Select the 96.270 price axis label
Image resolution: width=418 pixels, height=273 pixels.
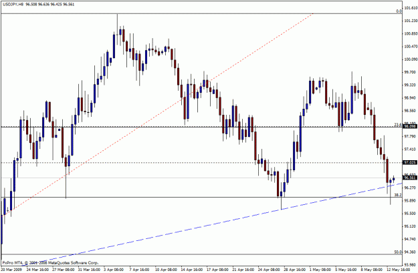pyautogui.click(x=411, y=188)
